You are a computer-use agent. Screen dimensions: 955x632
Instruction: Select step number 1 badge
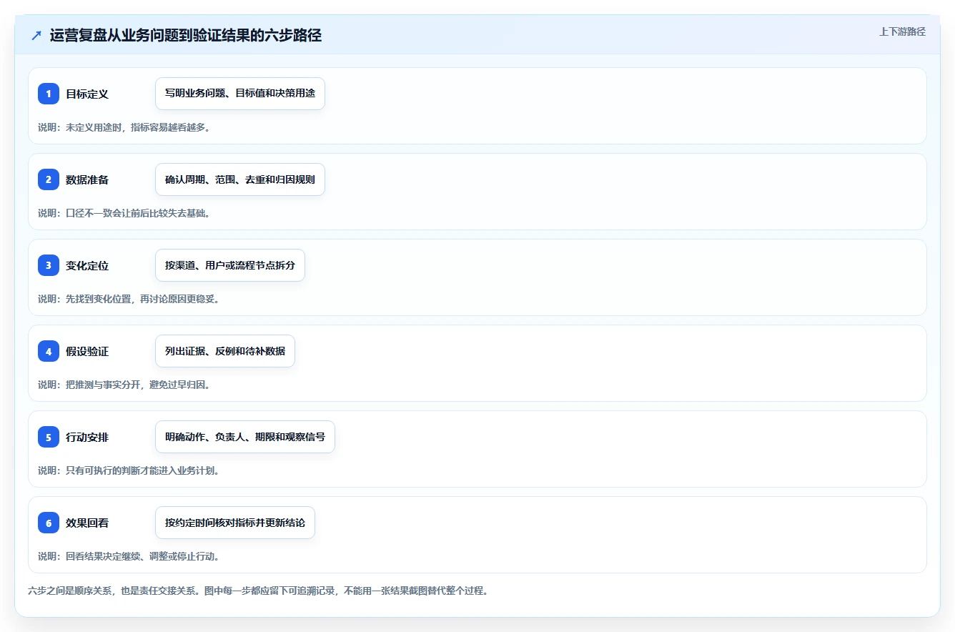click(x=49, y=94)
